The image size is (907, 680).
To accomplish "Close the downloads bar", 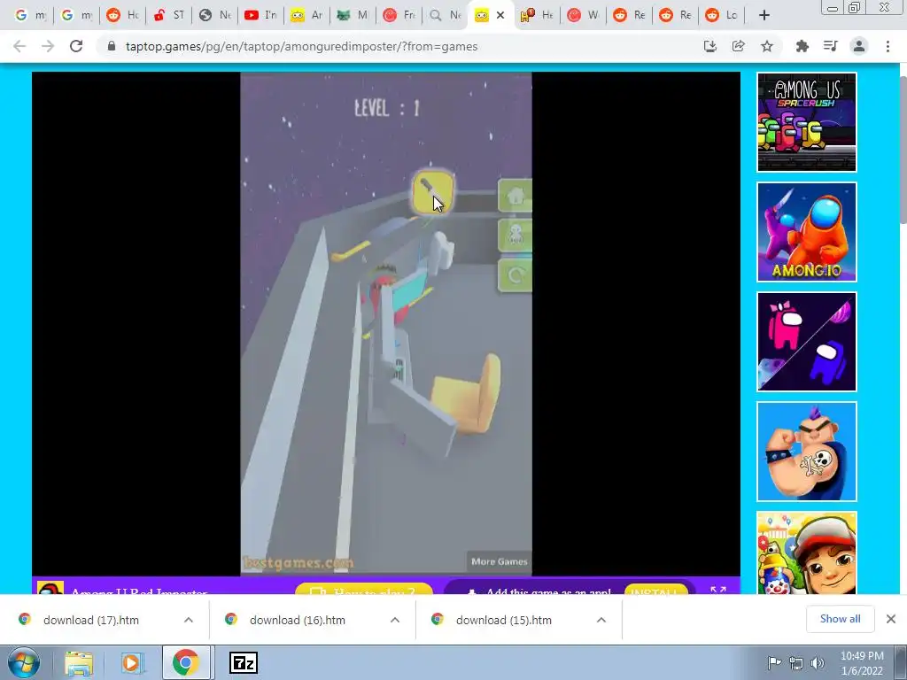I will point(891,619).
